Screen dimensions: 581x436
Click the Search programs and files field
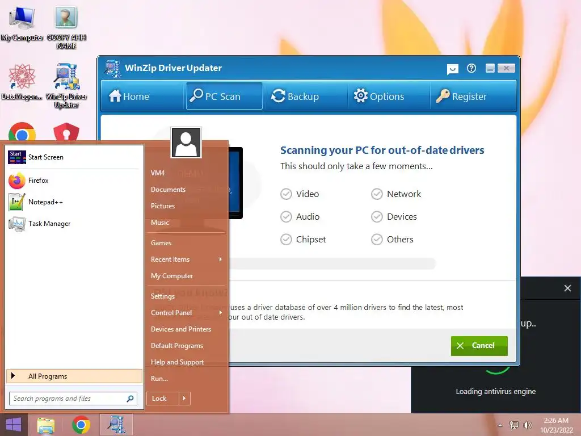pyautogui.click(x=73, y=399)
